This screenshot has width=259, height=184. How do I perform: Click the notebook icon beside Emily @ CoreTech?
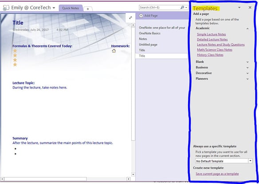coord(6,8)
